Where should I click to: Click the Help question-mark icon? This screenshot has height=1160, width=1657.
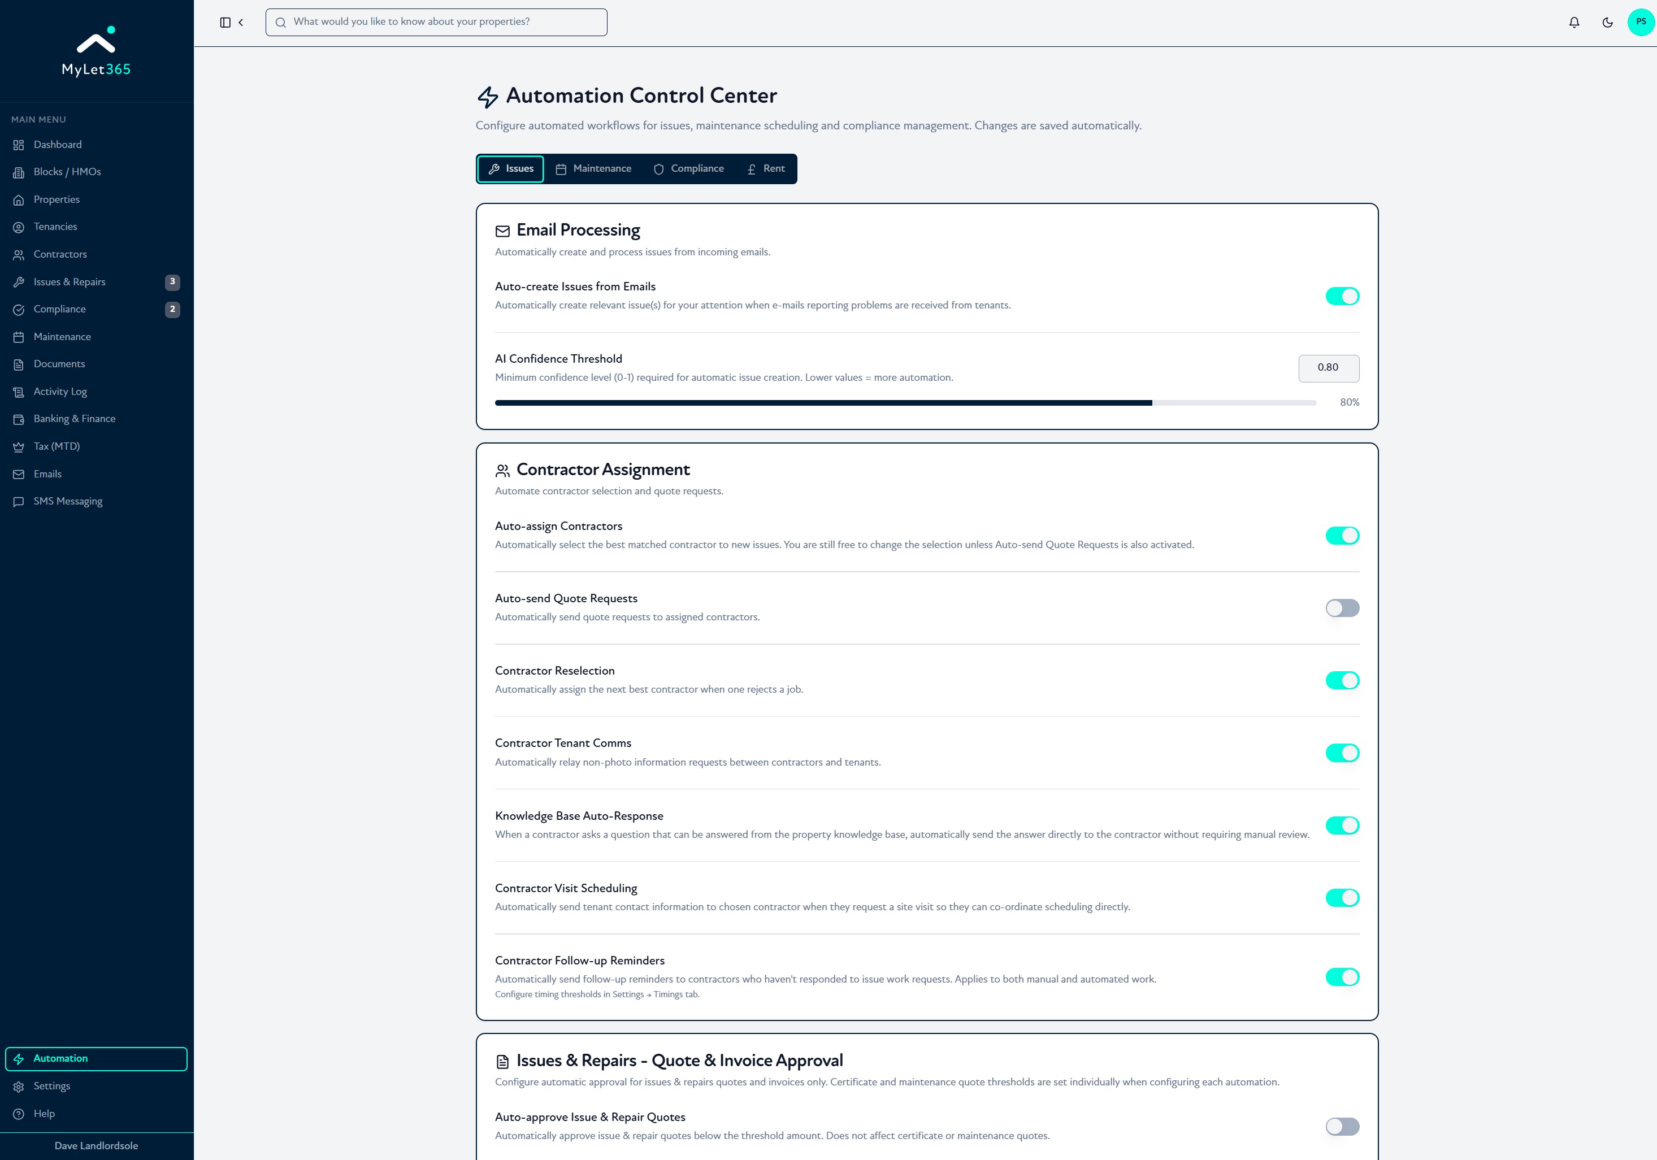click(x=19, y=1114)
